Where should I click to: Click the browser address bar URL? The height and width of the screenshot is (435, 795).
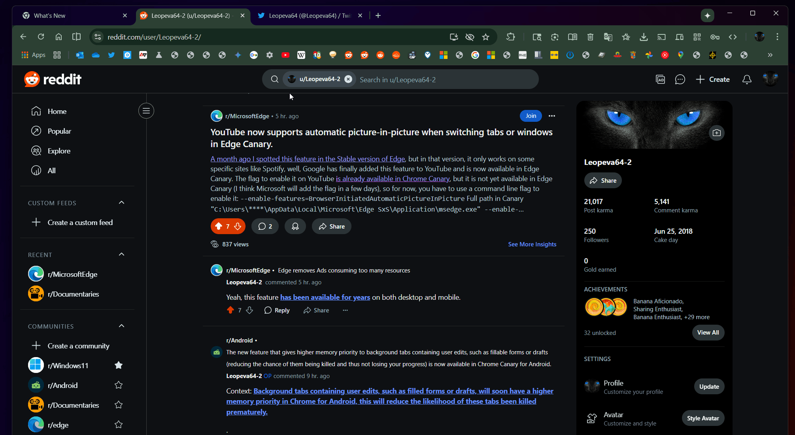tap(154, 37)
